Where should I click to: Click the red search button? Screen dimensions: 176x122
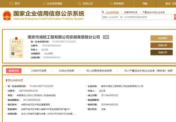point(175,17)
